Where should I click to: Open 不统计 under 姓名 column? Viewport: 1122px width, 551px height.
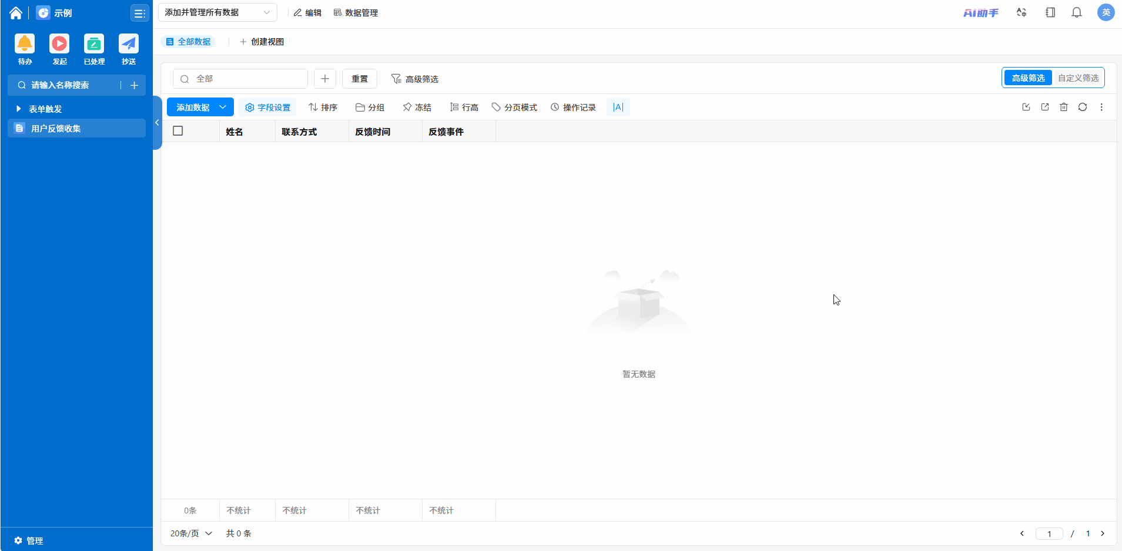click(x=239, y=510)
